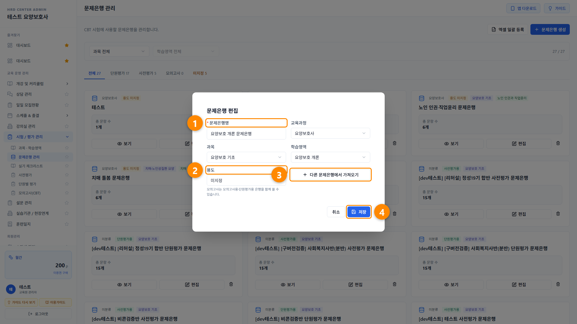Expand the 개강 및 커리큘럼 menu
The image size is (577, 324).
pos(38,84)
